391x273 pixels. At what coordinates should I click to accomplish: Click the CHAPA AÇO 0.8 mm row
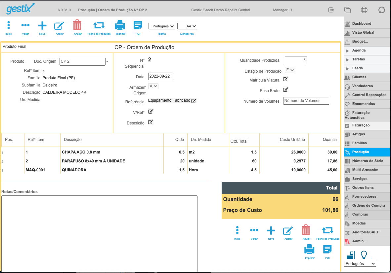171,152
